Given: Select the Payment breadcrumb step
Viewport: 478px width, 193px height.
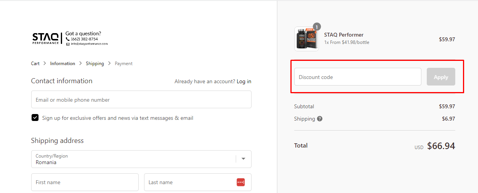Looking at the screenshot, I should tap(124, 64).
